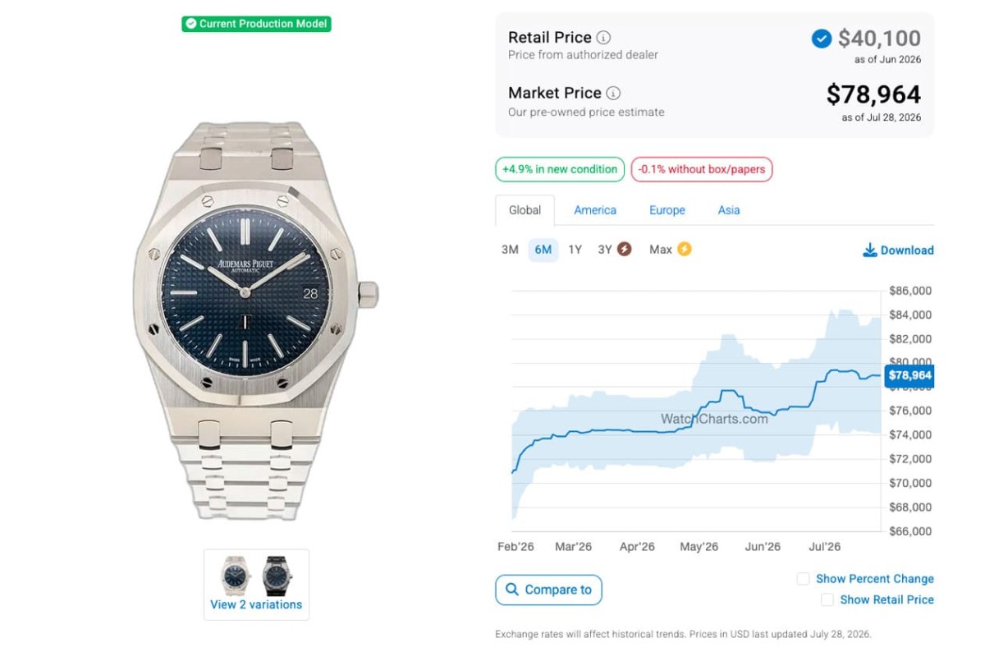Screen dimensions: 985x652
Task: Select the 3M time range
Action: (x=510, y=250)
